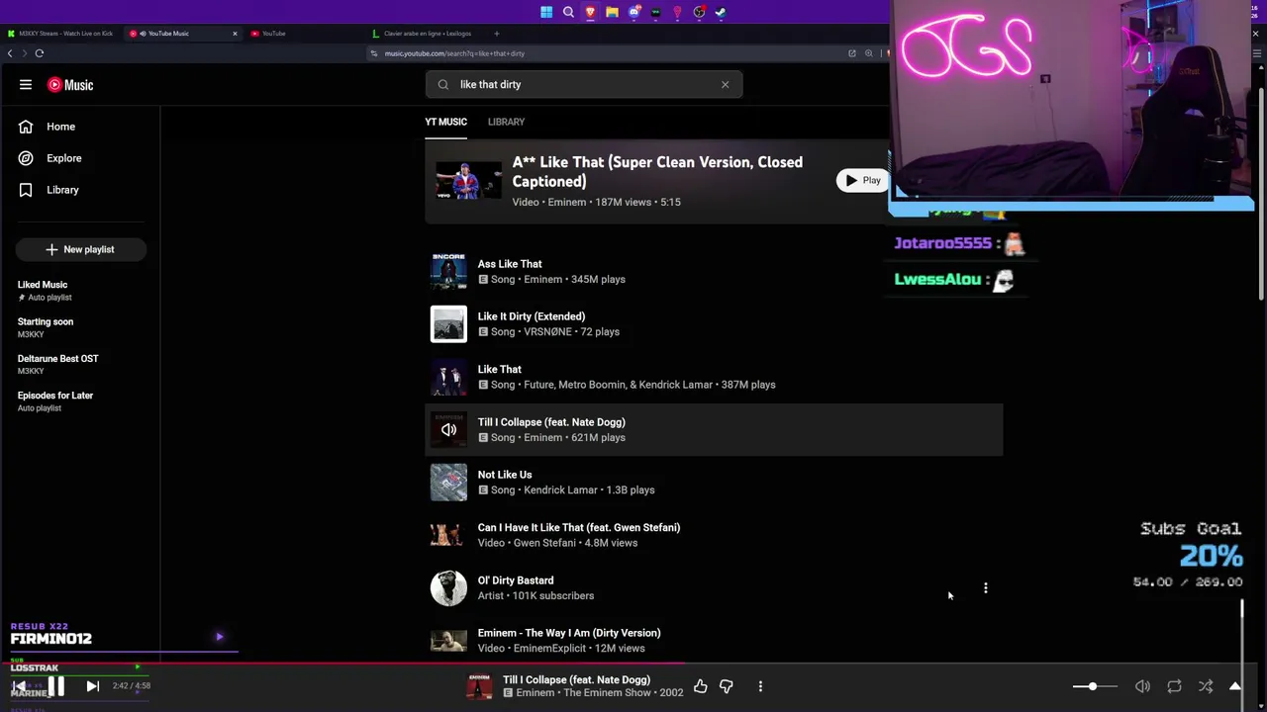Open 'Eminem - The Way I Am (Dirty Version)'
The height and width of the screenshot is (712, 1267).
(x=714, y=640)
